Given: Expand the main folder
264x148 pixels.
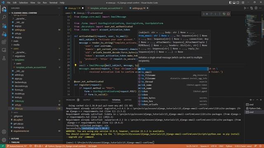Looking at the screenshot, I should 16,41.
